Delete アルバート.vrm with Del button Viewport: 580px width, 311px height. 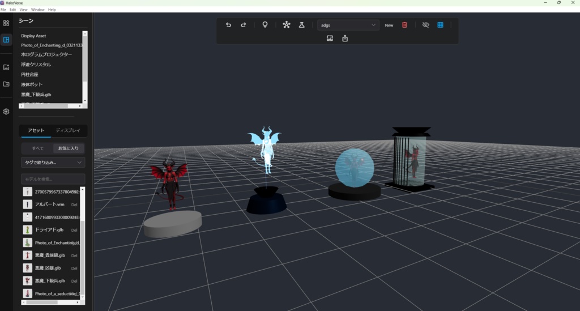[x=74, y=205]
